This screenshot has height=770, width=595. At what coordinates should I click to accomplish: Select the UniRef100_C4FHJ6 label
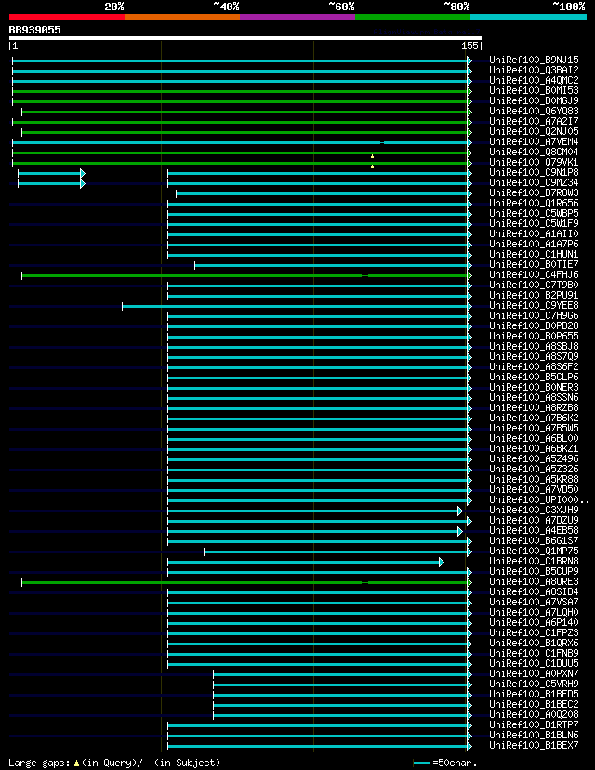click(534, 274)
